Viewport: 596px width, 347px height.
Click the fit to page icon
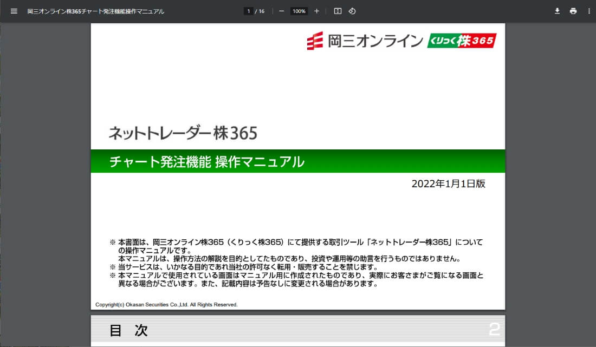pyautogui.click(x=338, y=11)
